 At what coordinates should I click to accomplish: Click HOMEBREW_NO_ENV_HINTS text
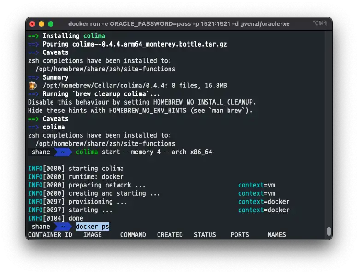(x=148, y=111)
